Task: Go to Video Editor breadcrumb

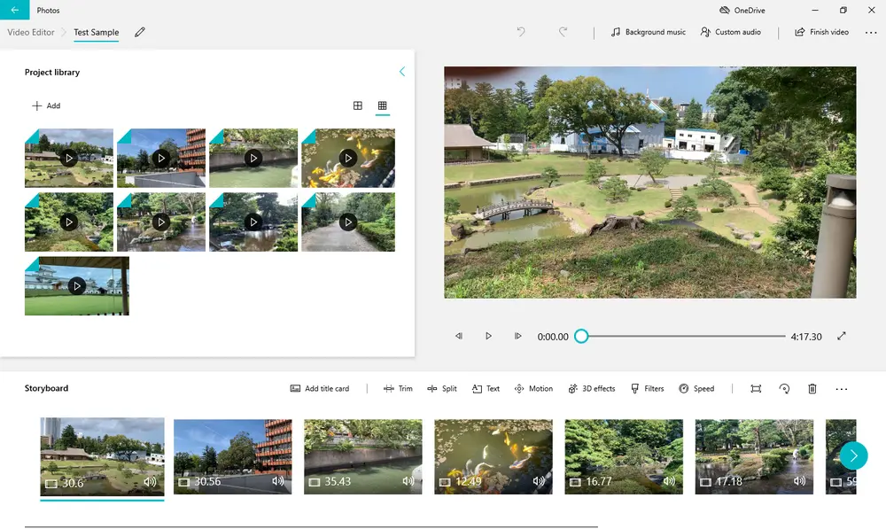Action: (x=31, y=33)
